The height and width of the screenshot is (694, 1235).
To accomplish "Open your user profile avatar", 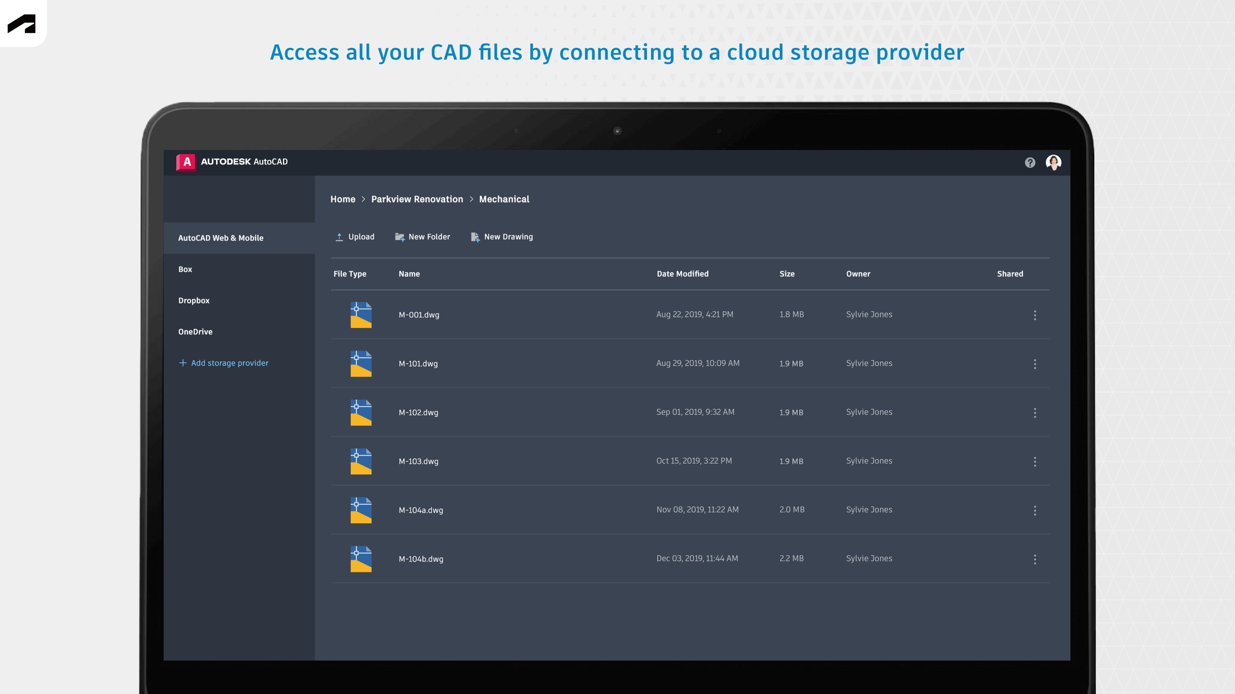I will (x=1053, y=162).
